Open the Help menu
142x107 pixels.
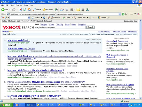coord(31,5)
